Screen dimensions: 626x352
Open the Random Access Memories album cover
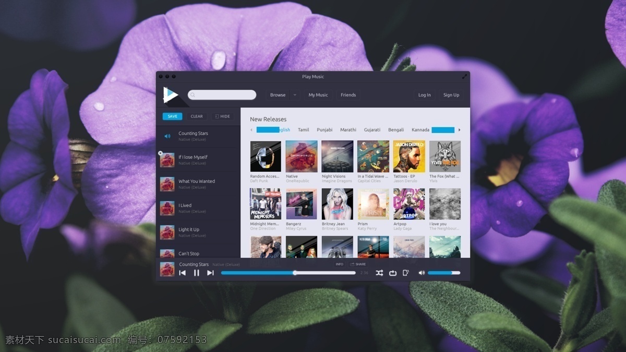[266, 156]
